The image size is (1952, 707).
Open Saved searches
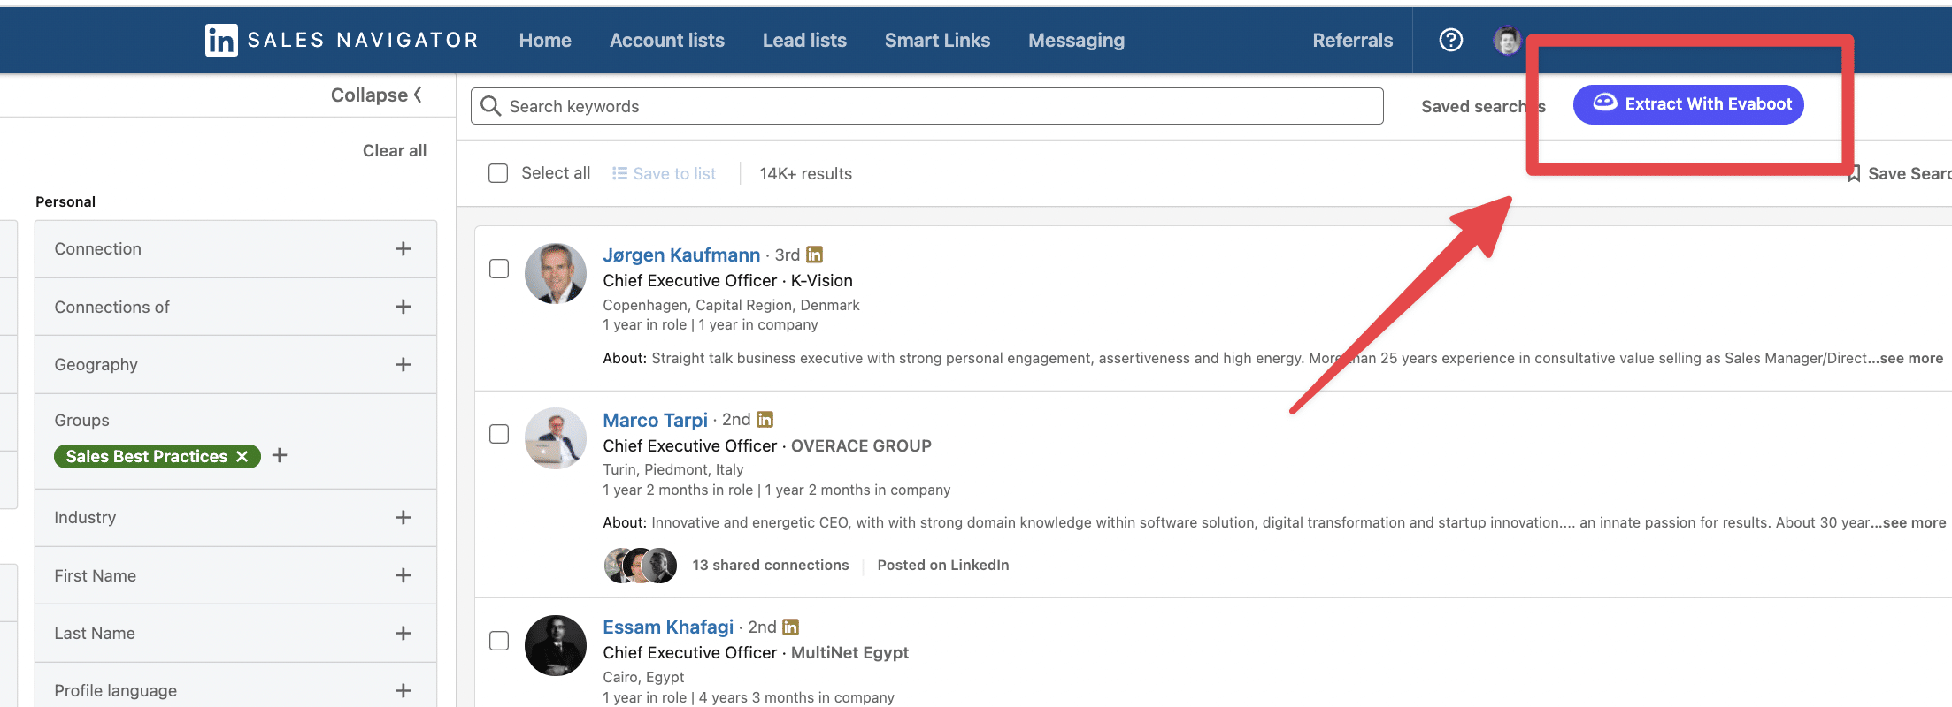point(1483,106)
